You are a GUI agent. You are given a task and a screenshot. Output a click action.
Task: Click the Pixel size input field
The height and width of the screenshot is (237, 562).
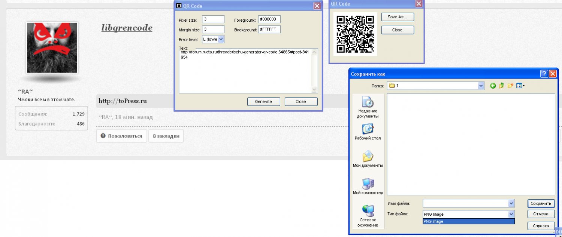[x=213, y=19]
